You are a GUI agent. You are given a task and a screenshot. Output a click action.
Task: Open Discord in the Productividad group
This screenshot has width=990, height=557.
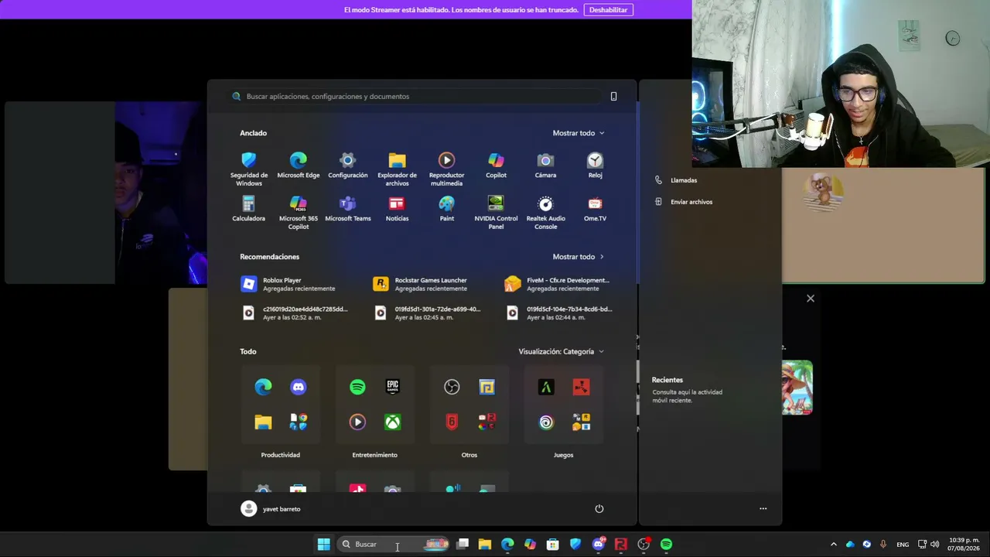coord(298,387)
